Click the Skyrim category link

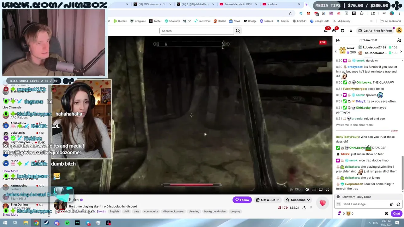(101, 212)
